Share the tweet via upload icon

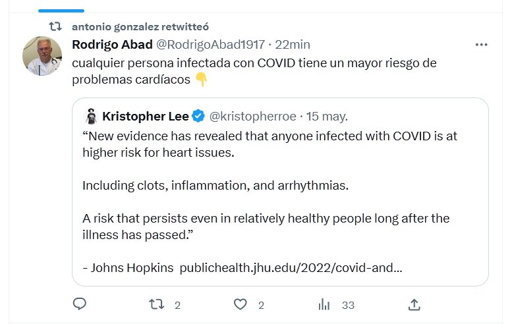(x=414, y=304)
